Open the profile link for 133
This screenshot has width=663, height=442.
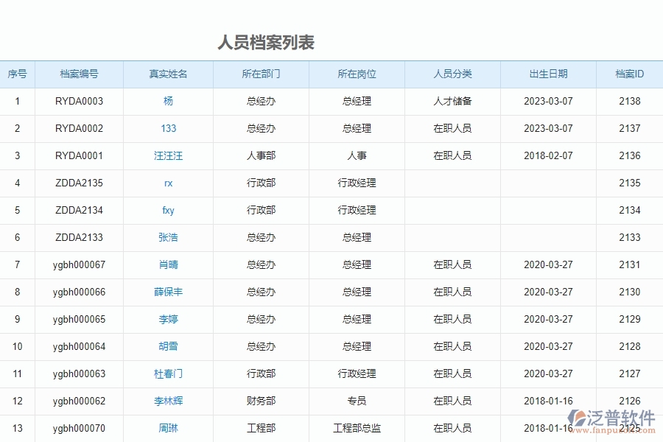coord(168,128)
